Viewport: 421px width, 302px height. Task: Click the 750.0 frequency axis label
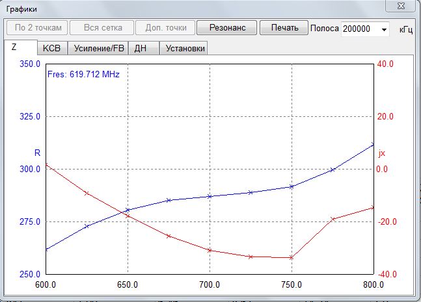[292, 284]
